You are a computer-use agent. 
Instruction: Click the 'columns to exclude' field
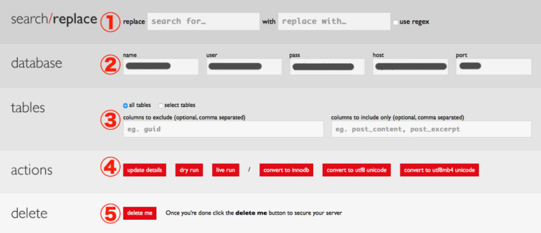pyautogui.click(x=223, y=129)
